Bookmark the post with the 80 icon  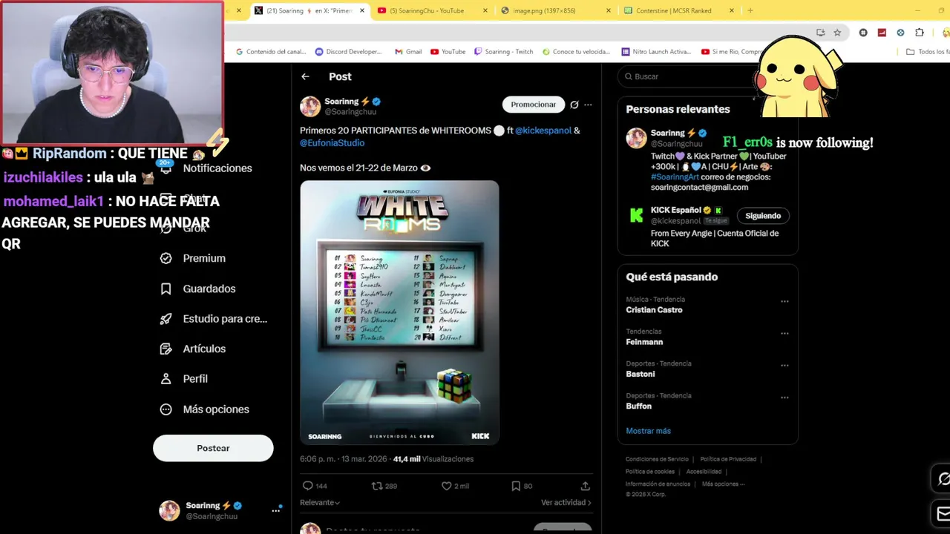pos(516,486)
